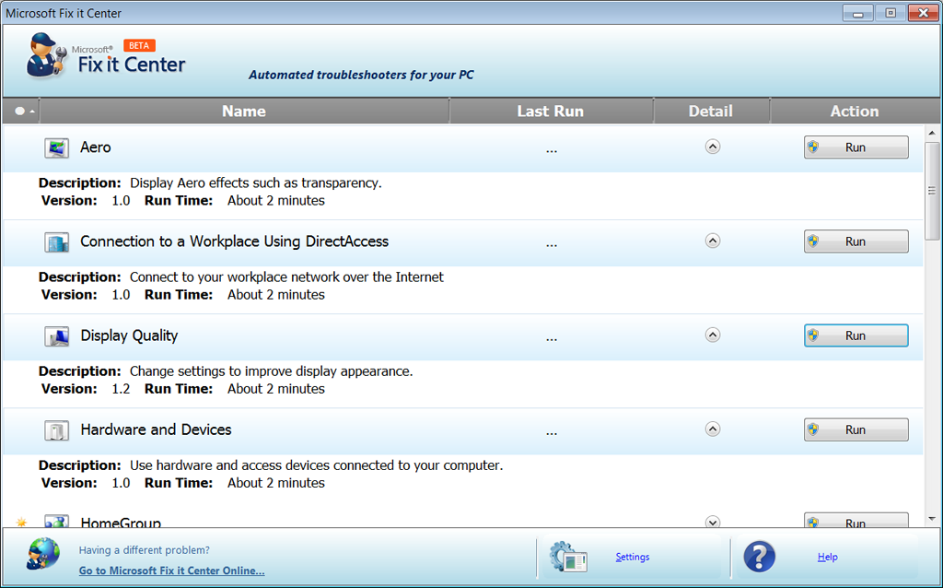The image size is (943, 588).
Task: Click the Fix it Center mechanic logo
Action: [46, 54]
